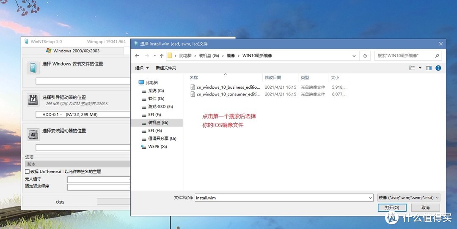This screenshot has height=229, width=457.
Task: Click folder icon in address bar
Action: point(170,56)
